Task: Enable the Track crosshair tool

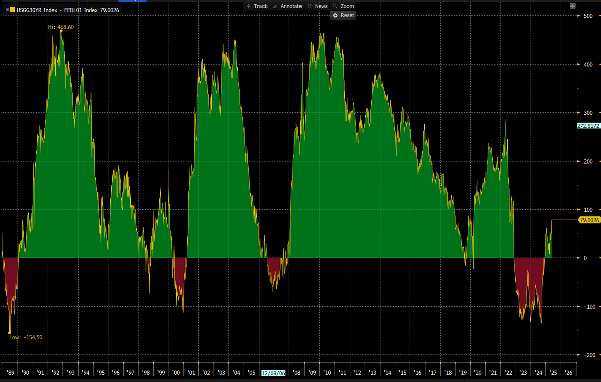Action: 257,6
